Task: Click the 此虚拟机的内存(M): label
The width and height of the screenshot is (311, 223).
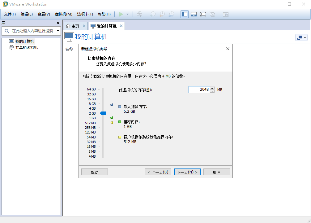Action: pyautogui.click(x=135, y=90)
